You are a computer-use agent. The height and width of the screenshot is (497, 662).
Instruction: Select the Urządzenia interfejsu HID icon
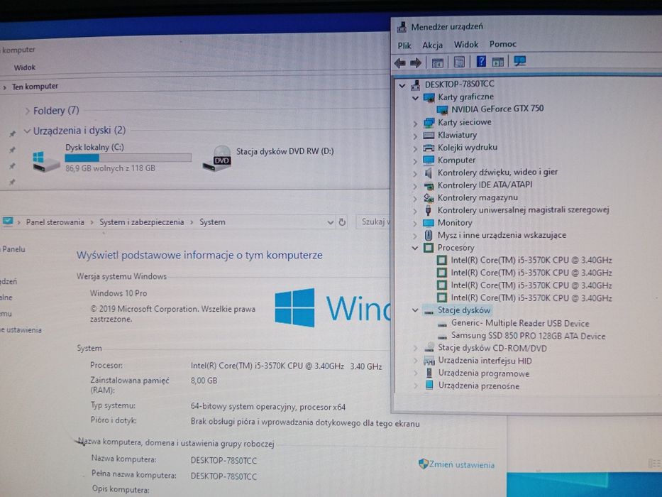(429, 361)
